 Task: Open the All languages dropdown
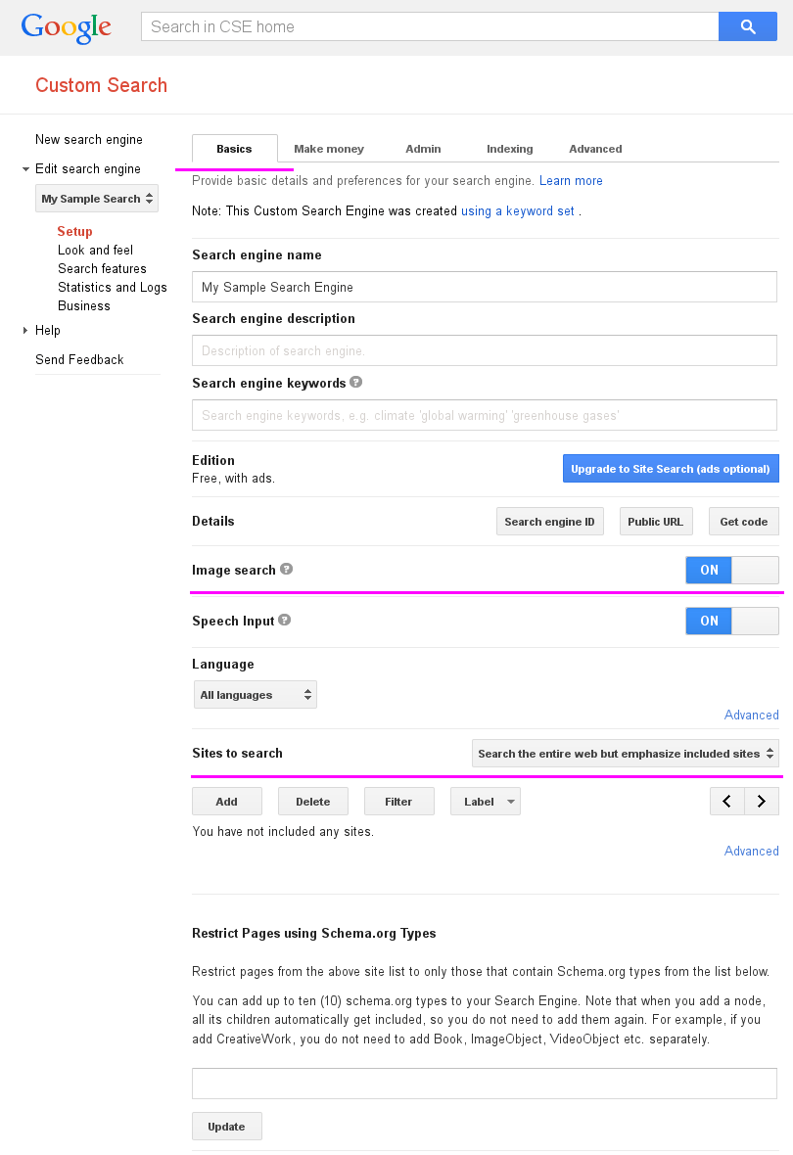coord(256,695)
